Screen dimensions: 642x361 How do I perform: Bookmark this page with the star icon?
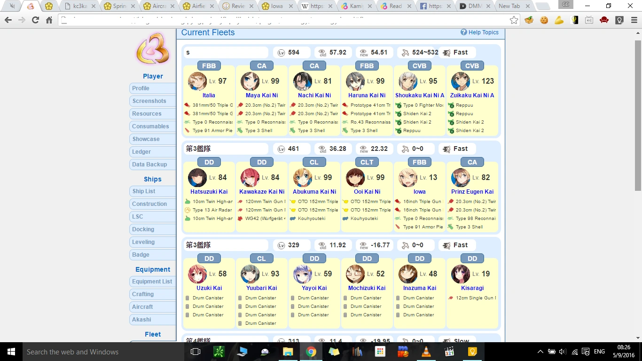(514, 20)
